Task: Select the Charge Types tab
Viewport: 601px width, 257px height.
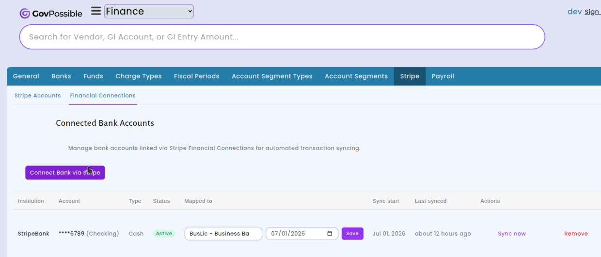Action: coord(139,76)
